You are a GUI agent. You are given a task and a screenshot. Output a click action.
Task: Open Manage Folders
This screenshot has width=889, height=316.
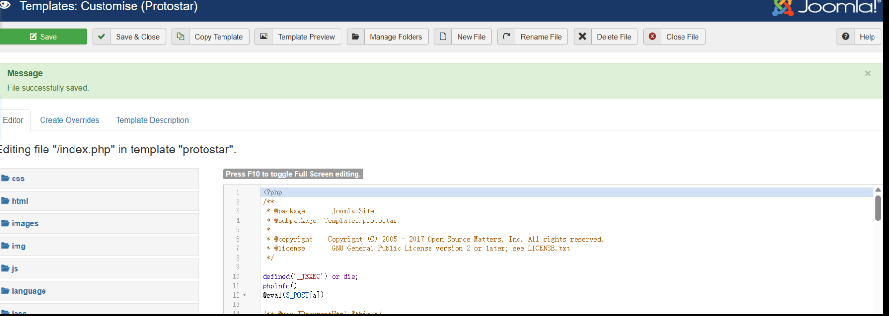click(396, 37)
